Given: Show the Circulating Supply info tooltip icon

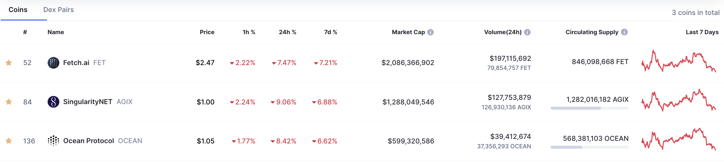Looking at the screenshot, I should click(624, 32).
